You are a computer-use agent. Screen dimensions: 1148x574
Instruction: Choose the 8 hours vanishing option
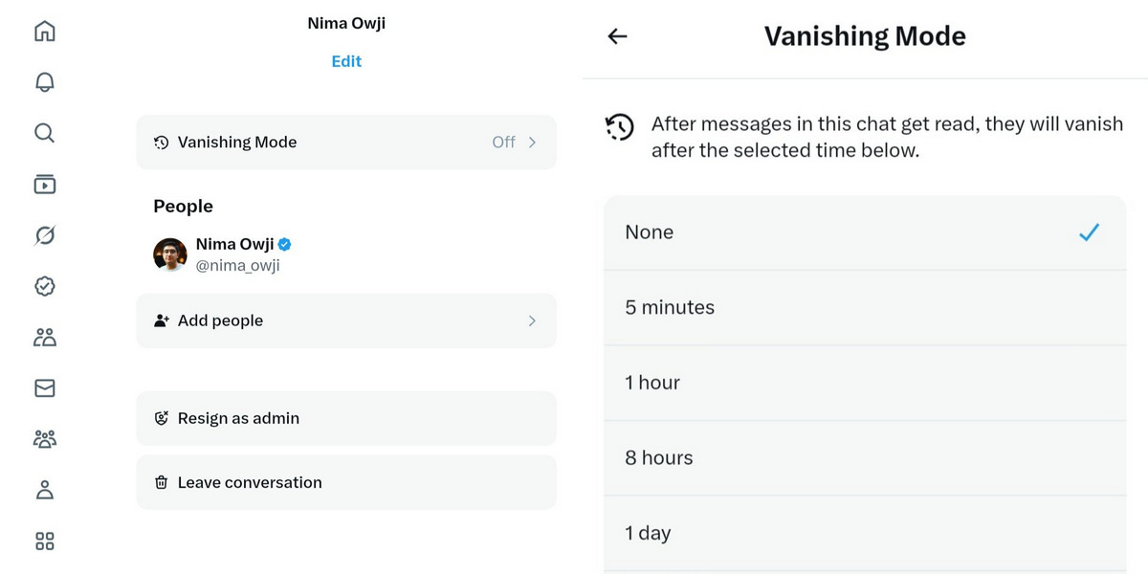tap(865, 457)
